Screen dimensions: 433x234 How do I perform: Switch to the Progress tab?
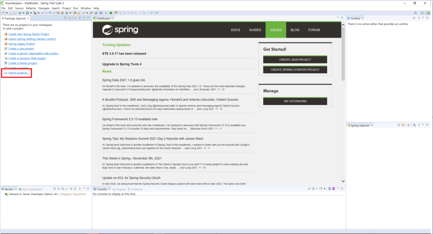click(x=119, y=189)
